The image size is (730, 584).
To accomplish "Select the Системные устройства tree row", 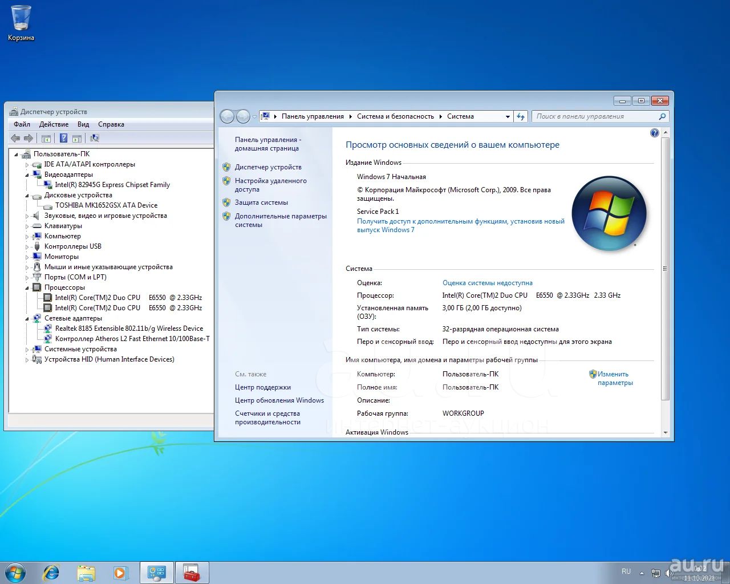I will click(80, 349).
